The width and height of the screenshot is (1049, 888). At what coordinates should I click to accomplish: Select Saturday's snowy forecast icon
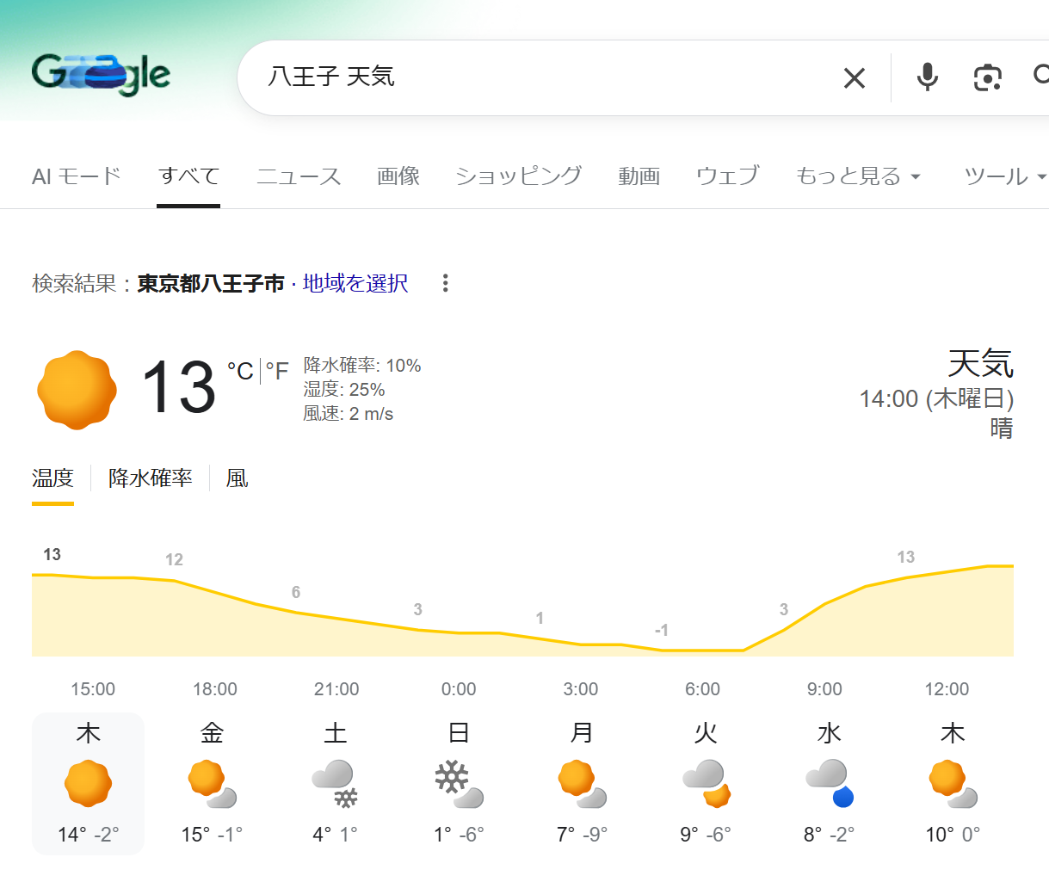point(335,783)
